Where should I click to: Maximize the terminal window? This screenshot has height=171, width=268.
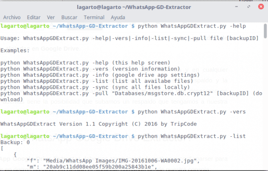249,7
